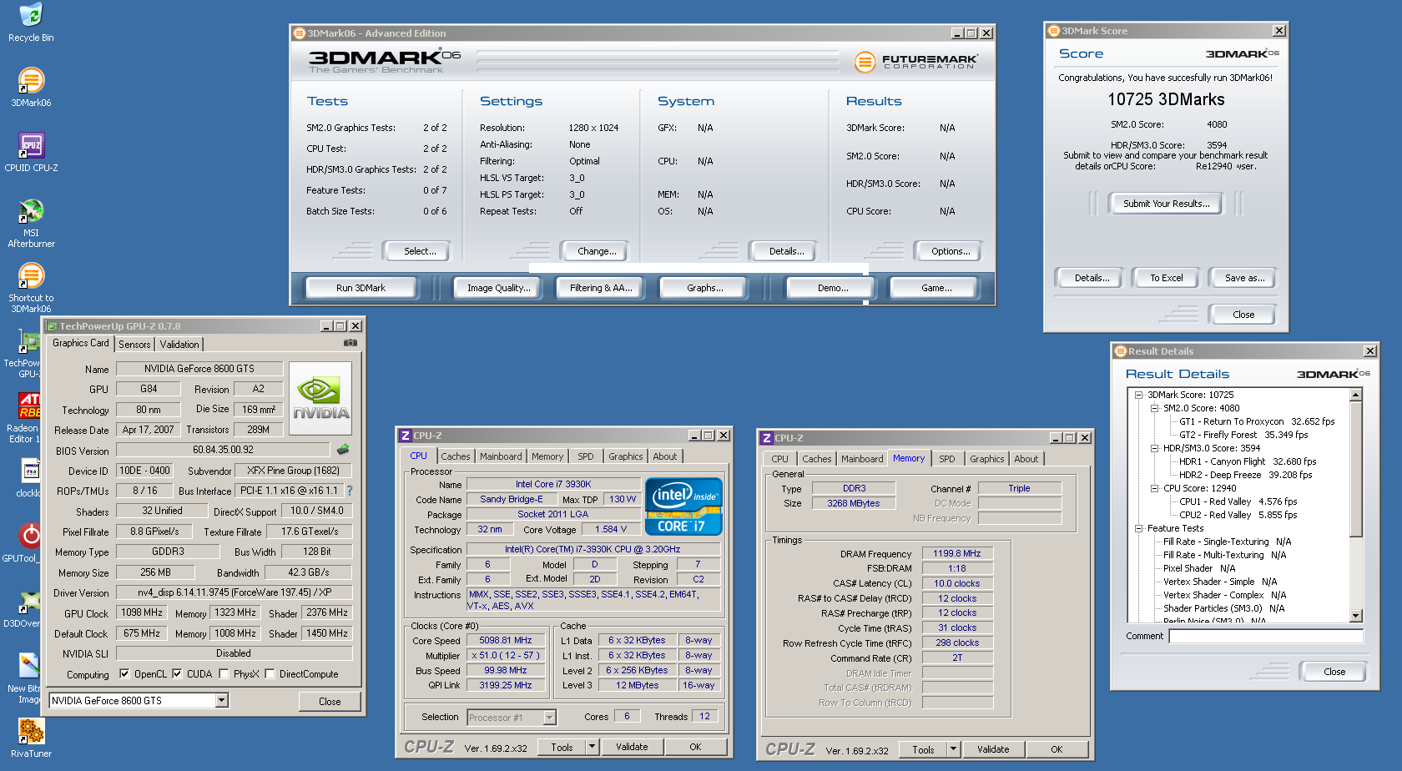Open the CPU-Z Tools dropdown arrow
Image resolution: width=1402 pixels, height=771 pixels.
coord(592,747)
